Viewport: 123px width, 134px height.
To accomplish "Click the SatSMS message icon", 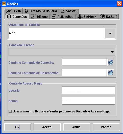I will [63, 11].
